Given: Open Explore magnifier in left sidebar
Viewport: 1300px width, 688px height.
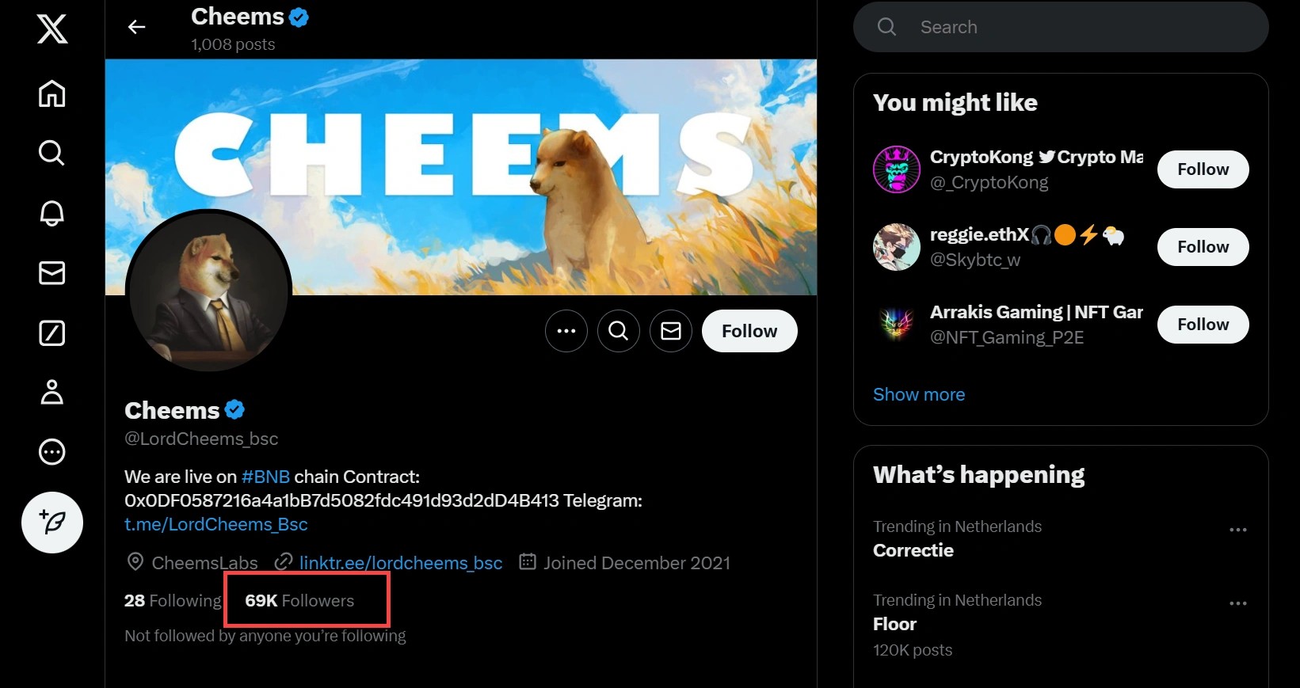Looking at the screenshot, I should 52,153.
